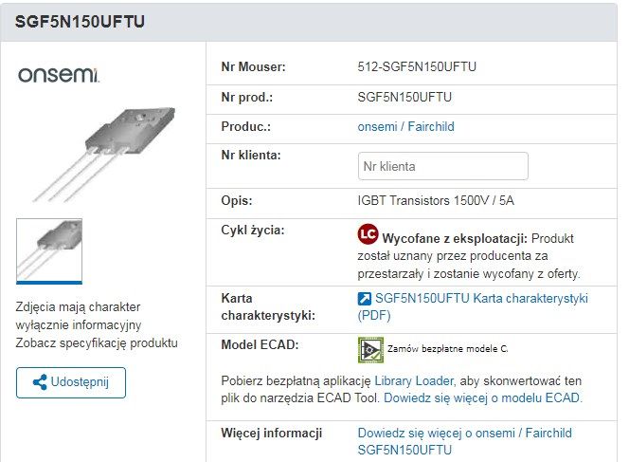The height and width of the screenshot is (462, 629).
Task: Click the share icon in Udostępnij button
Action: (40, 382)
